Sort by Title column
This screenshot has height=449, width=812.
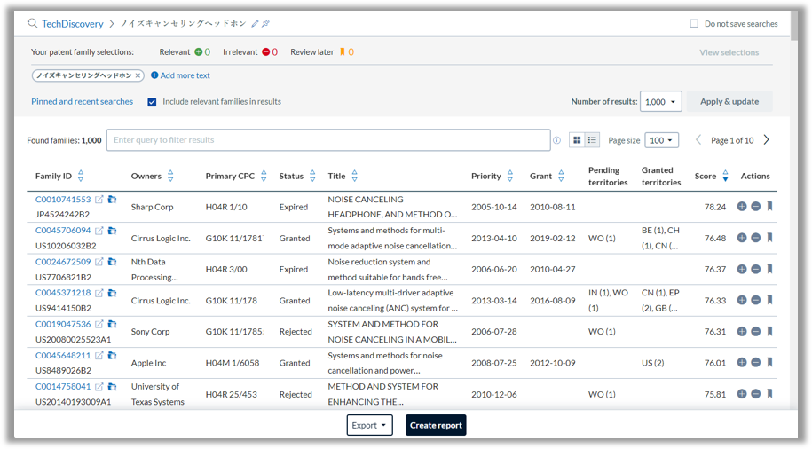(354, 176)
